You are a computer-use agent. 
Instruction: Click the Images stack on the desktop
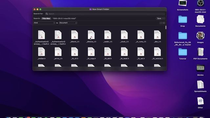[200, 36]
